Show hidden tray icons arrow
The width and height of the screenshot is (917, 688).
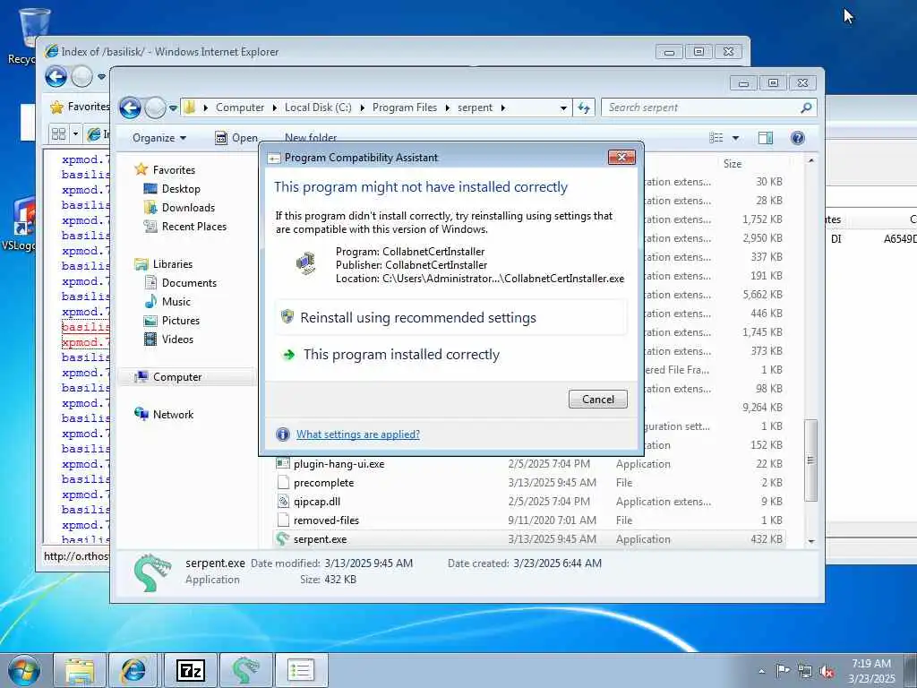coord(761,671)
